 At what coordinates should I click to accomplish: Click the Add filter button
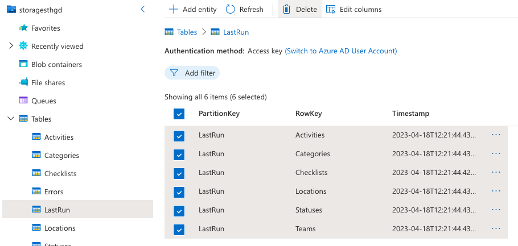click(192, 73)
